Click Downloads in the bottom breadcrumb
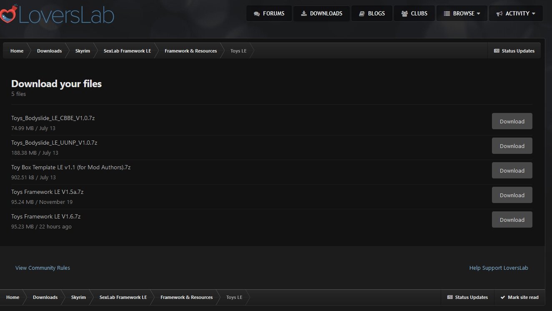 pos(45,297)
